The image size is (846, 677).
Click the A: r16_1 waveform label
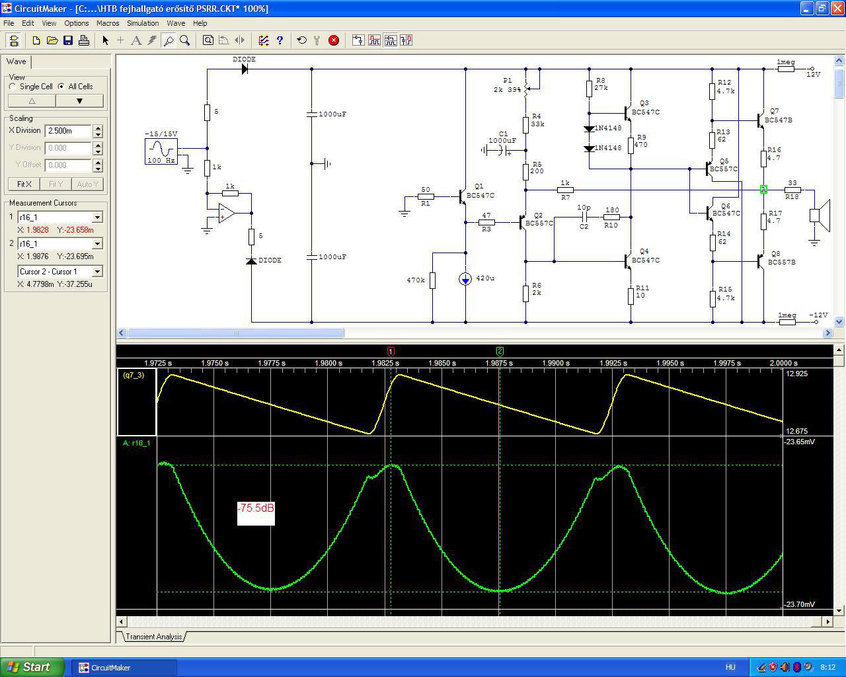[137, 443]
